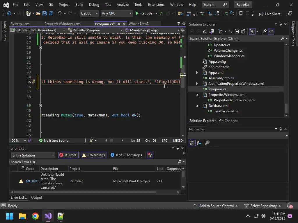The height and width of the screenshot is (223, 298).
Task: Click Start Without Debugging outline play icon
Action: [x=161, y=13]
